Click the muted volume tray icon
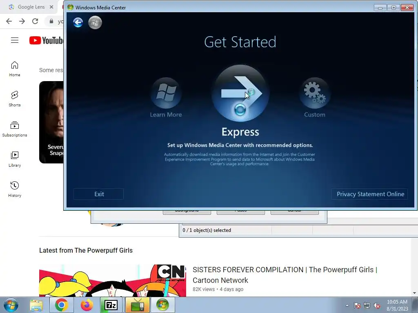 coord(377,306)
